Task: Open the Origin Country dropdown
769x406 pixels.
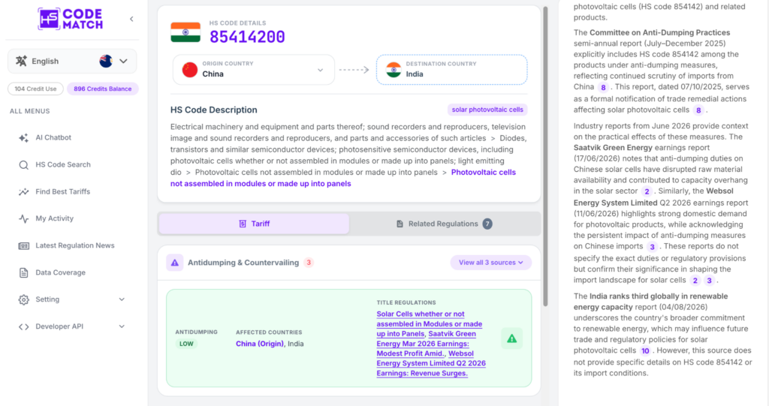Action: click(254, 70)
